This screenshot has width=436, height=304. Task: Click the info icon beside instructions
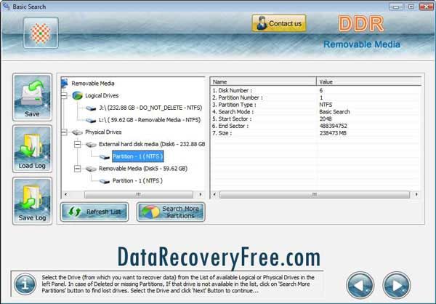(x=25, y=284)
